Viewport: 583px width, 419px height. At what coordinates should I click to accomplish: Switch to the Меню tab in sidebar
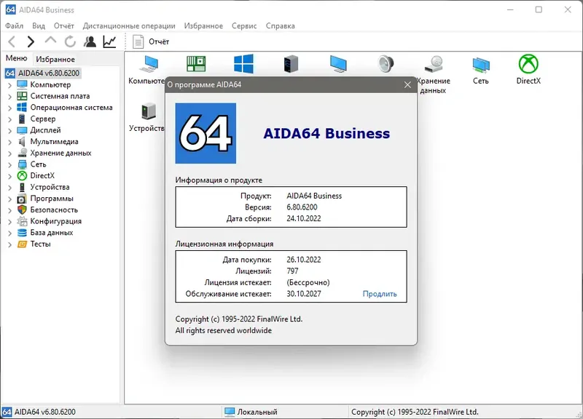point(16,58)
